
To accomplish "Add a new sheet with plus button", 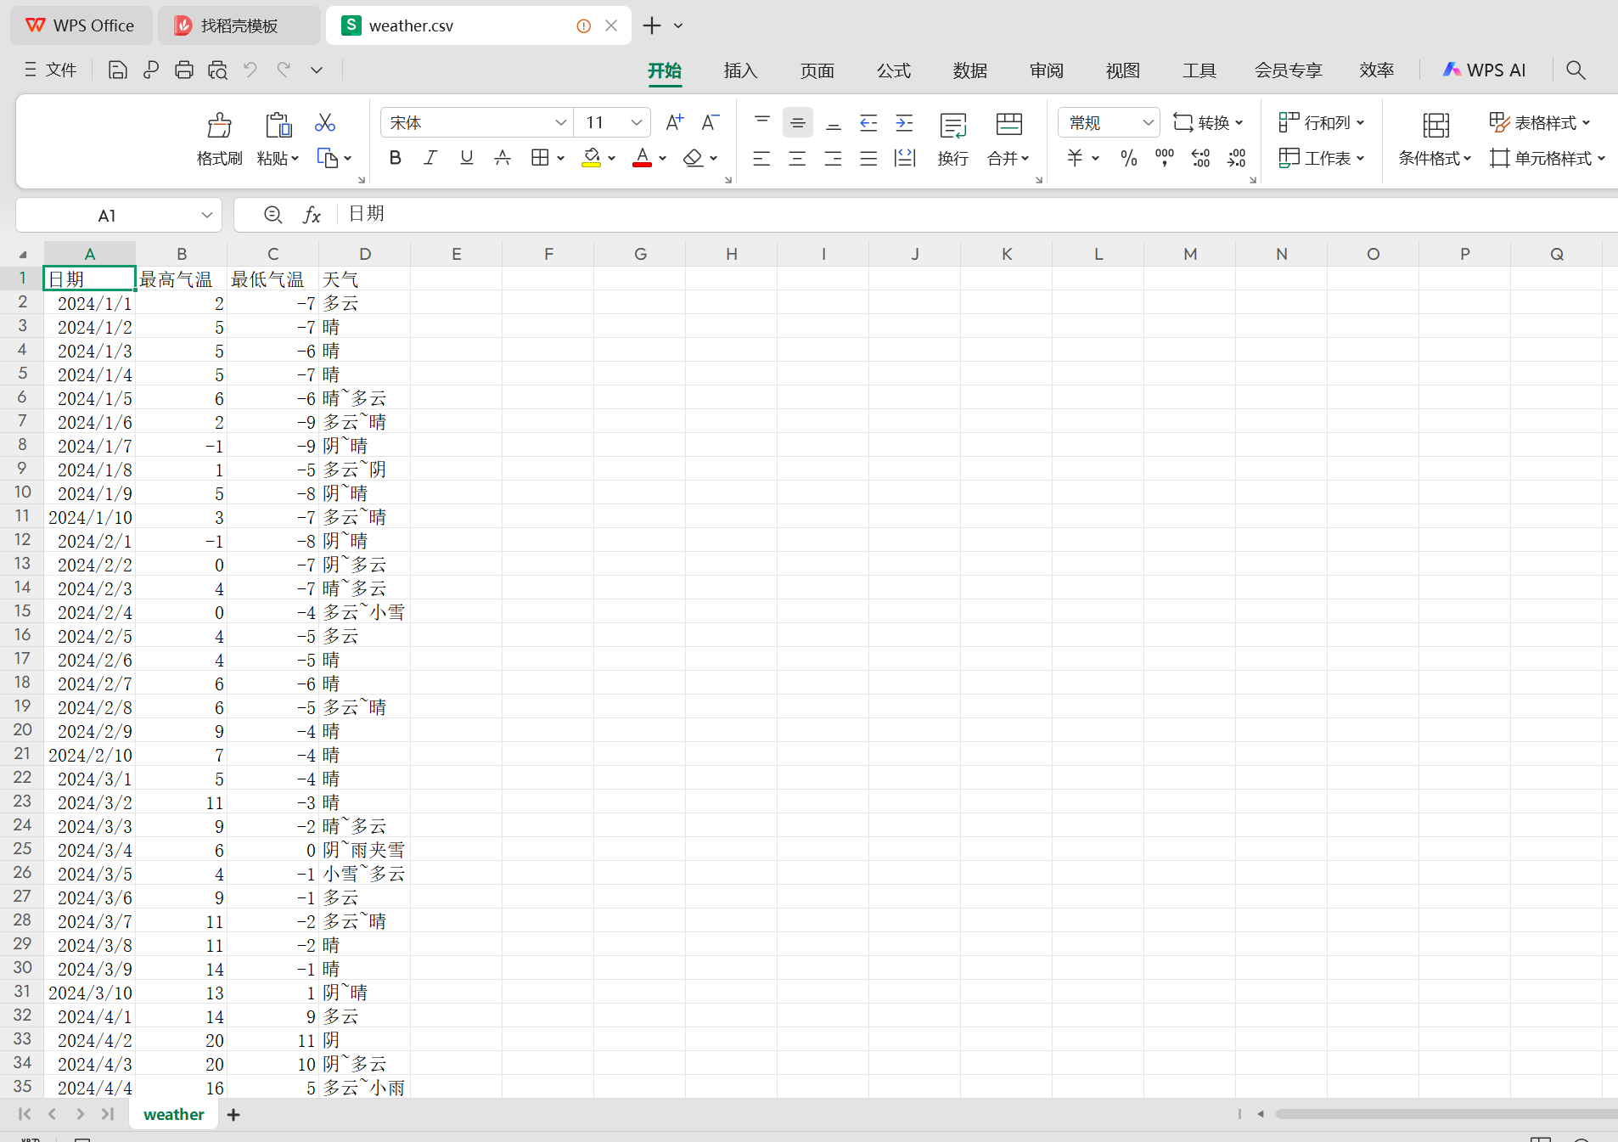I will pyautogui.click(x=233, y=1115).
